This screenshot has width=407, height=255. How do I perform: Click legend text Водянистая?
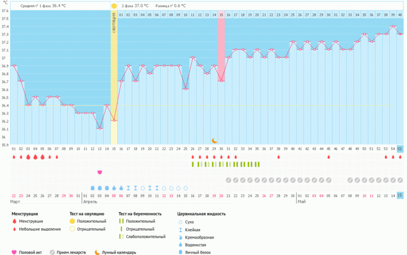(196, 245)
